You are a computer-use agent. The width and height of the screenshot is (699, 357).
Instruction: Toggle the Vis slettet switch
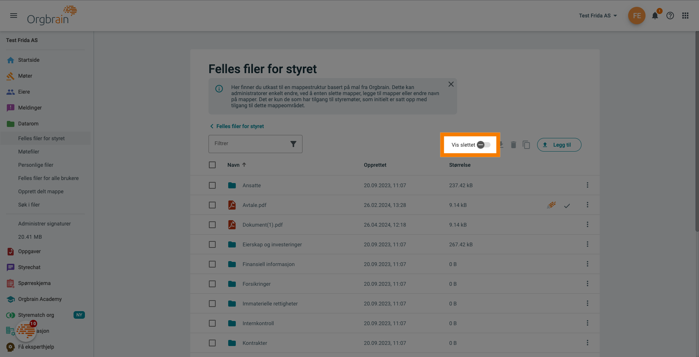484,145
